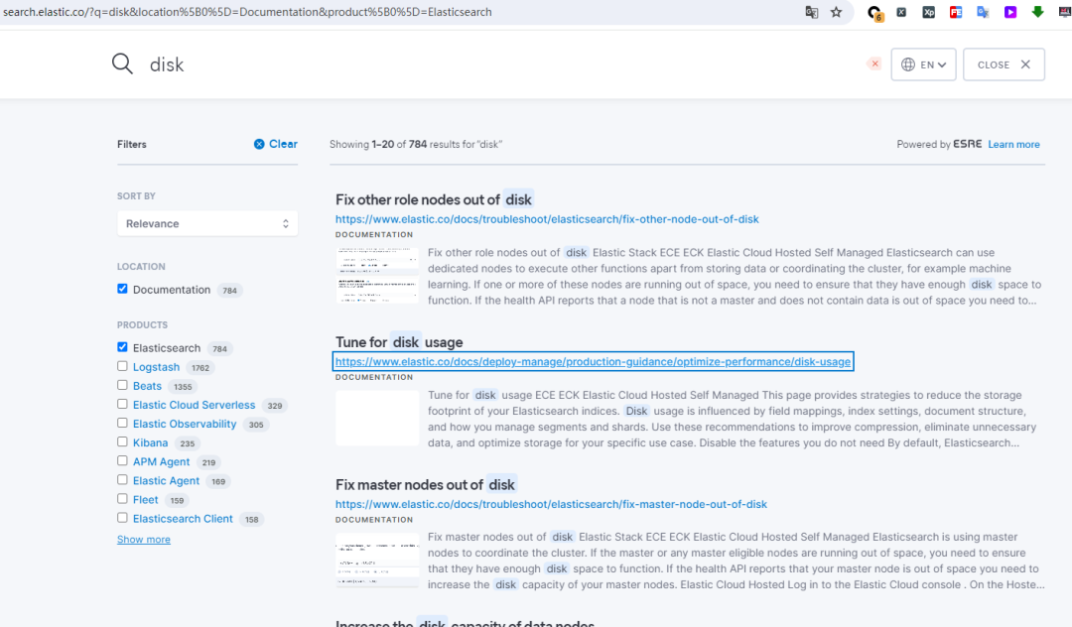Open the optimize-performance/disk-usage URL link
Image resolution: width=1072 pixels, height=627 pixels.
[593, 362]
